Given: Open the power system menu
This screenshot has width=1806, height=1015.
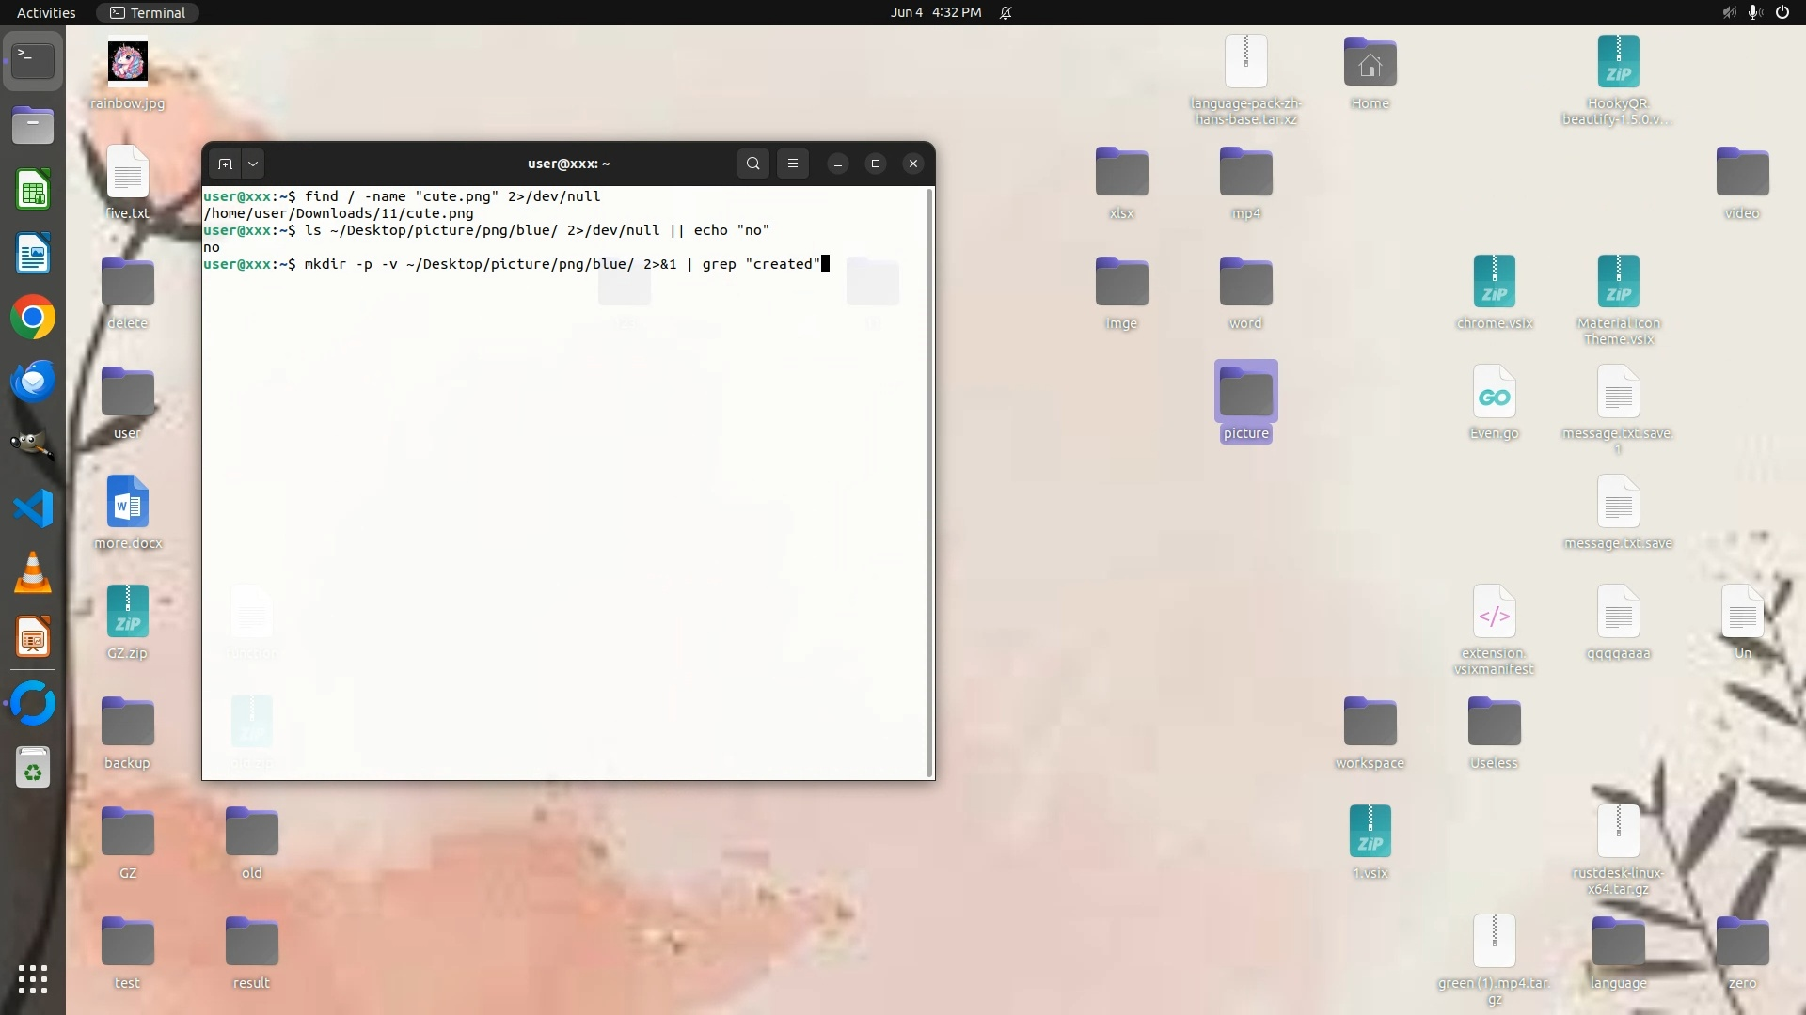Looking at the screenshot, I should click(1782, 12).
